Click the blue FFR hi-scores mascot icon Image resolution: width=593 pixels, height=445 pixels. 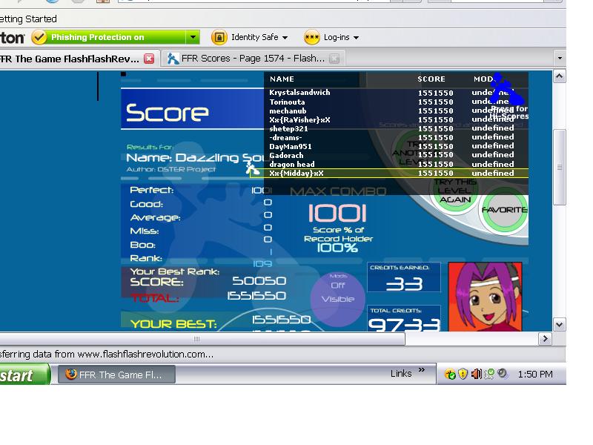(508, 89)
